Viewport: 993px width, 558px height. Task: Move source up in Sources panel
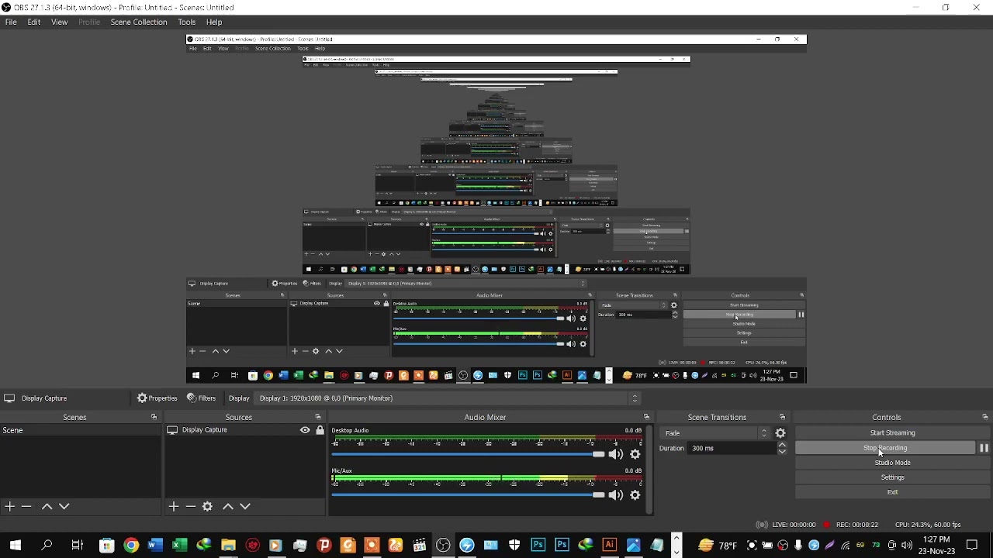click(x=228, y=506)
